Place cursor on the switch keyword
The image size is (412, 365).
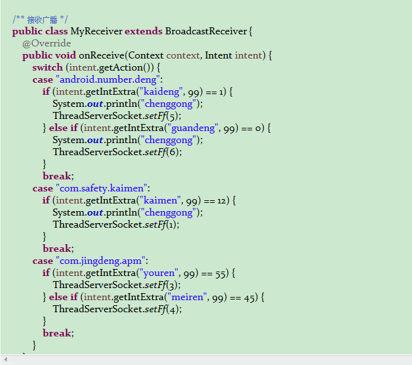[x=48, y=67]
